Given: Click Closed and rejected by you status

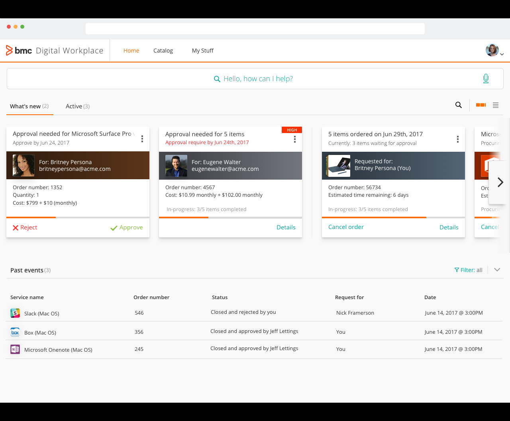Looking at the screenshot, I should [x=243, y=312].
